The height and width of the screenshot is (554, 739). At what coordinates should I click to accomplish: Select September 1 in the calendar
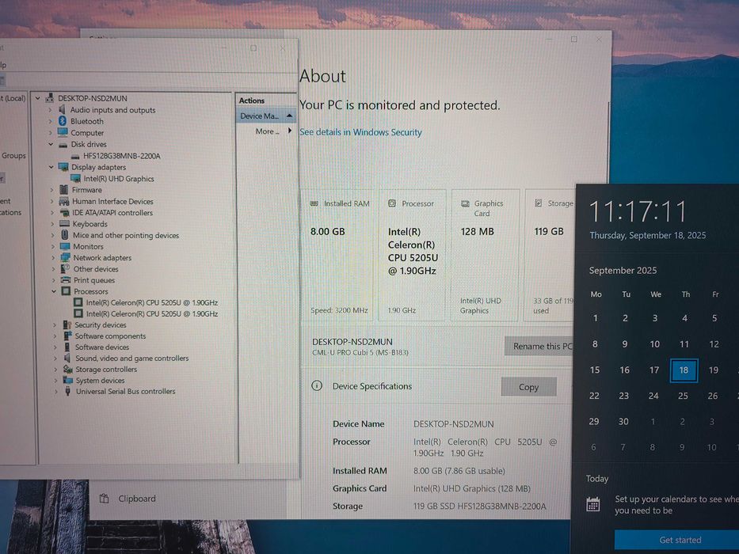[596, 318]
